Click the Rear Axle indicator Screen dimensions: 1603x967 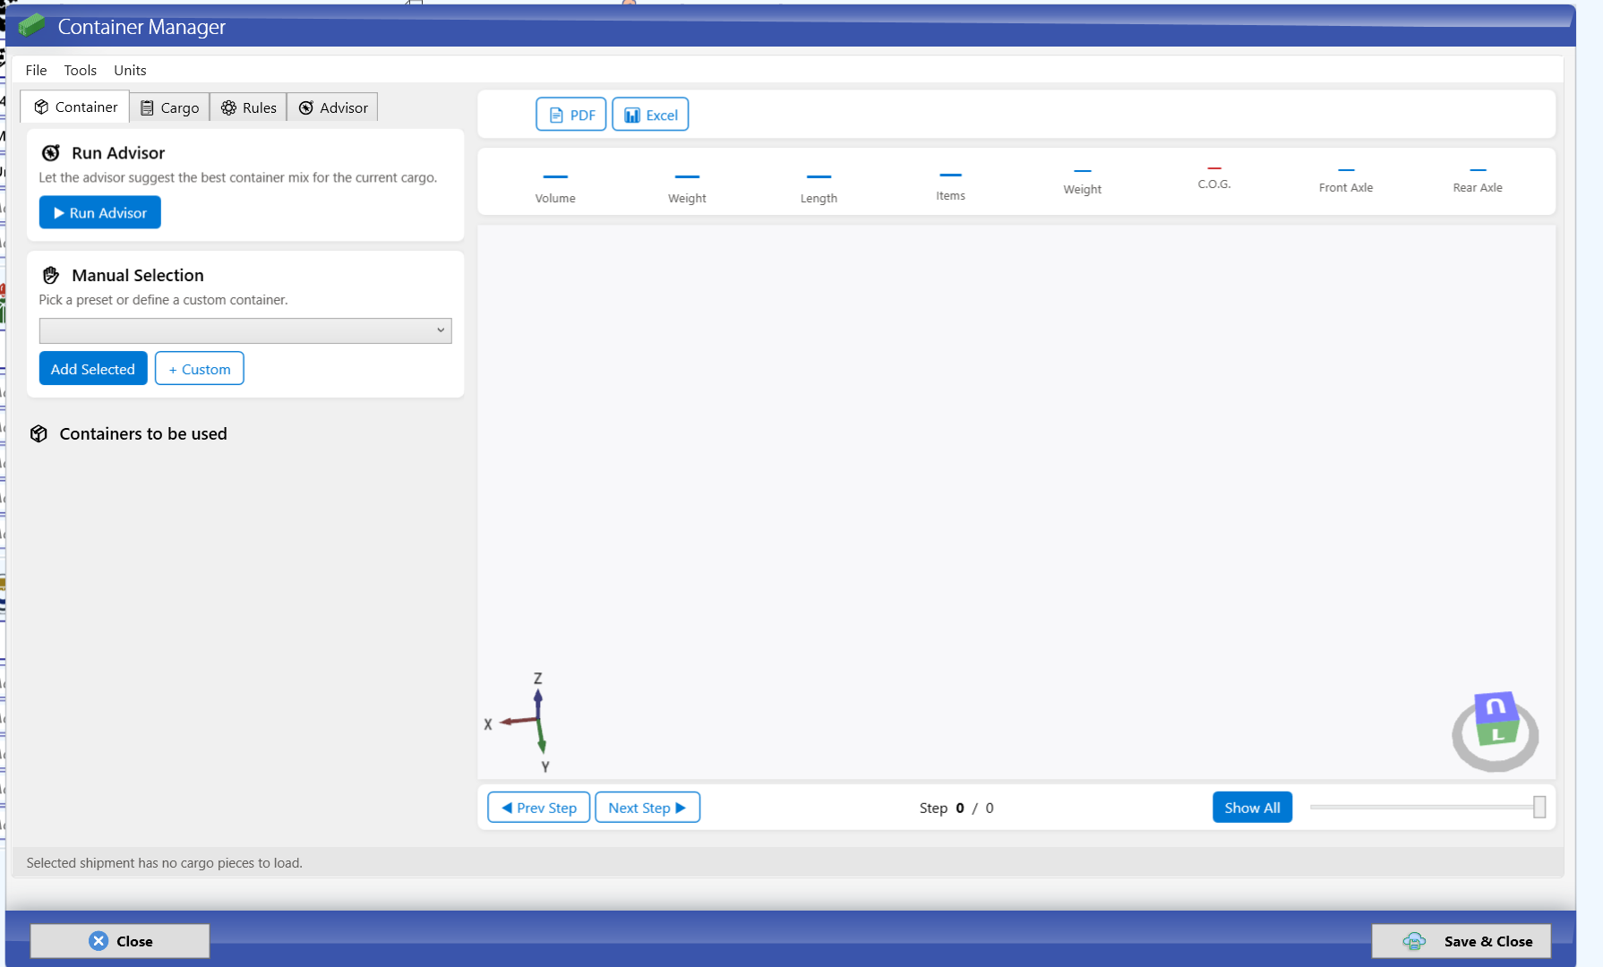pyautogui.click(x=1478, y=180)
